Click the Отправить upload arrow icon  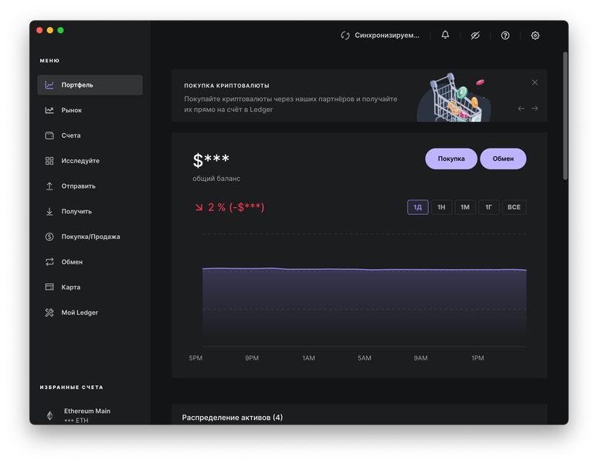[x=49, y=186]
